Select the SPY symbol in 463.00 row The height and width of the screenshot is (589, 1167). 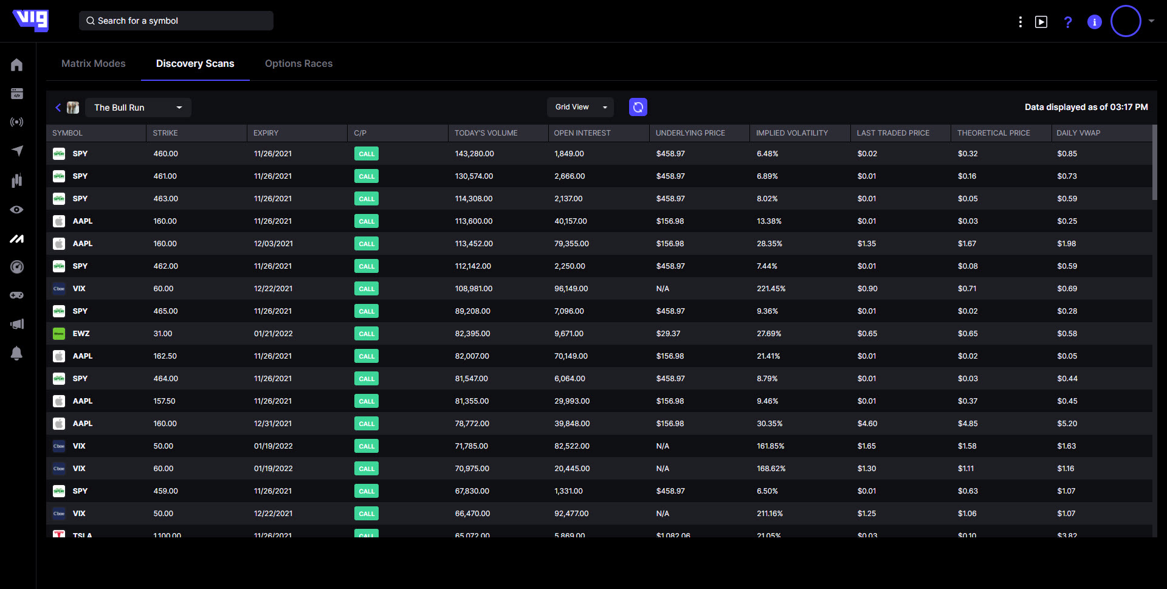coord(80,199)
